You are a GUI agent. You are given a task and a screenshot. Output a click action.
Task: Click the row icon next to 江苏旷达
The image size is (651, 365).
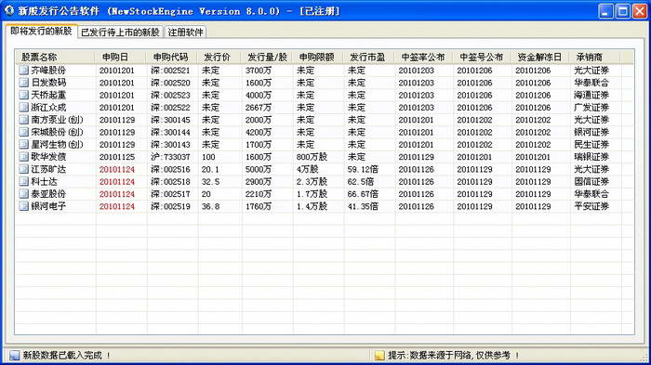(23, 169)
